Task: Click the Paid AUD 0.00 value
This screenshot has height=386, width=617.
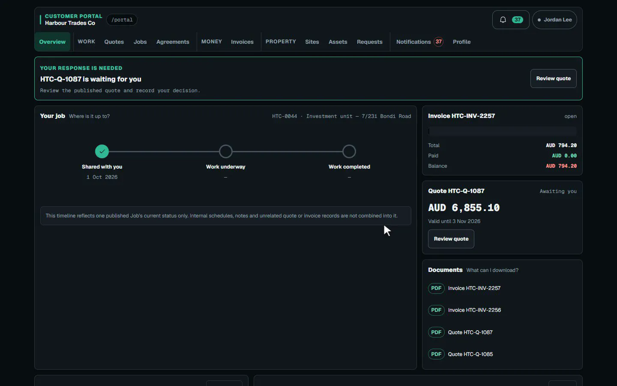Action: [x=564, y=156]
